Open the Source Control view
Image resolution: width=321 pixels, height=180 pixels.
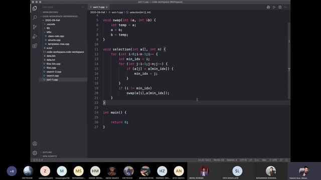pyautogui.click(x=35, y=27)
